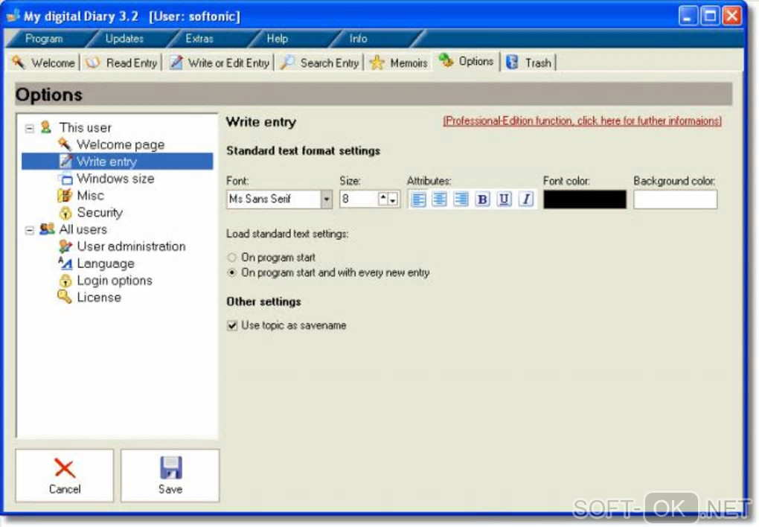Click the Memoirs star icon
Image resolution: width=759 pixels, height=527 pixels.
pyautogui.click(x=377, y=63)
